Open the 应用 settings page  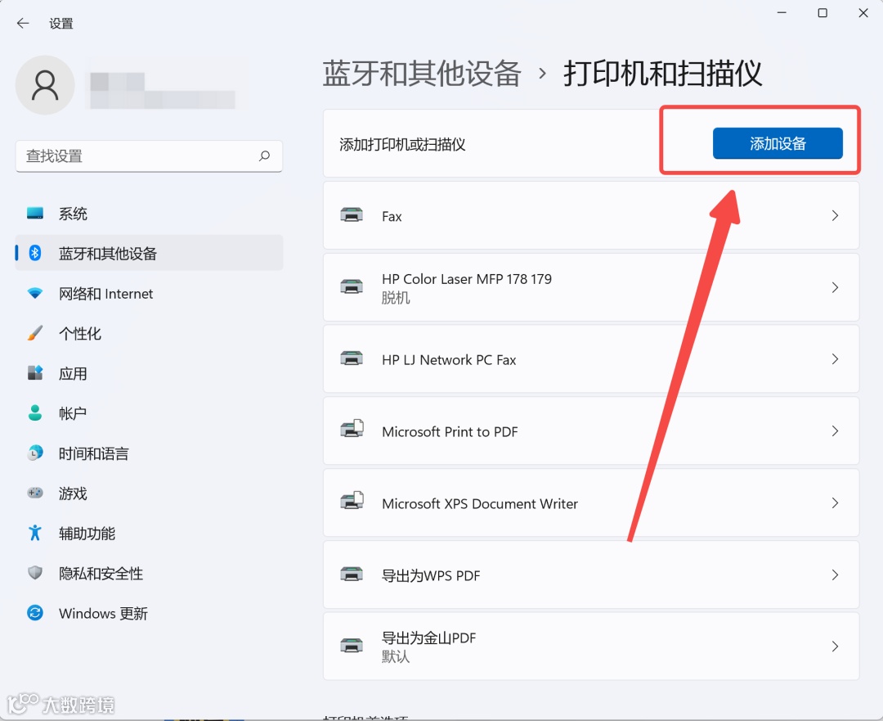pyautogui.click(x=149, y=373)
